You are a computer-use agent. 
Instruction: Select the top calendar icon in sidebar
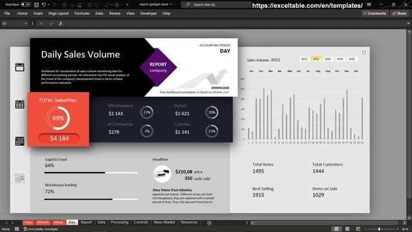[20, 67]
